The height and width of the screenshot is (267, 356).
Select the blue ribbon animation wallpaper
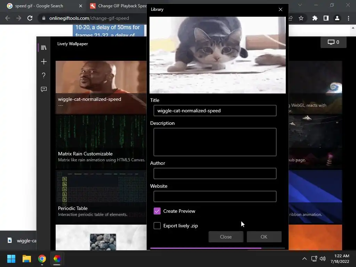pos(315,196)
